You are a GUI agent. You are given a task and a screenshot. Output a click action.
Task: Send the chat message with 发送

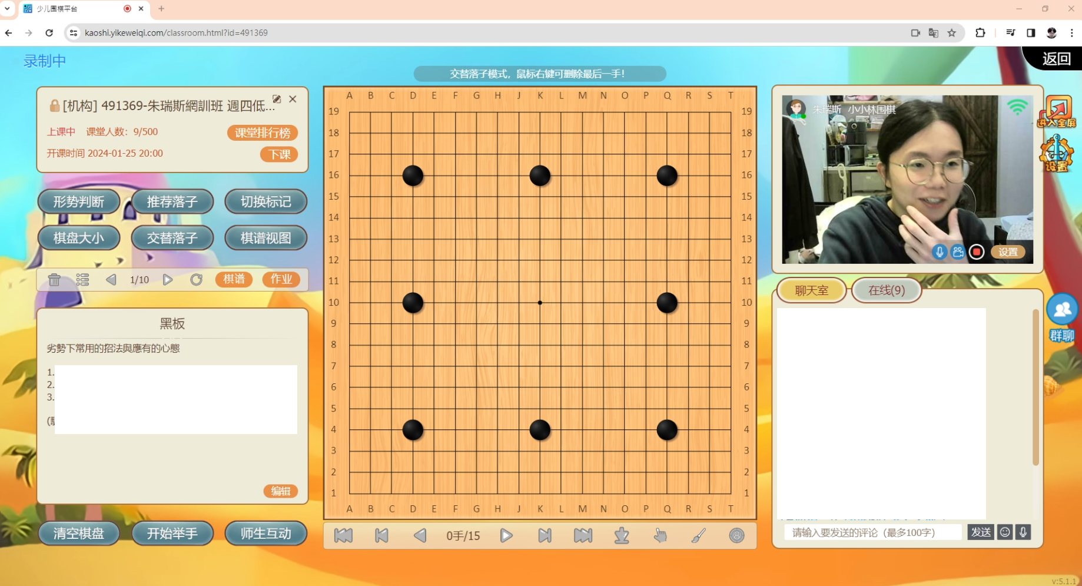tap(981, 532)
